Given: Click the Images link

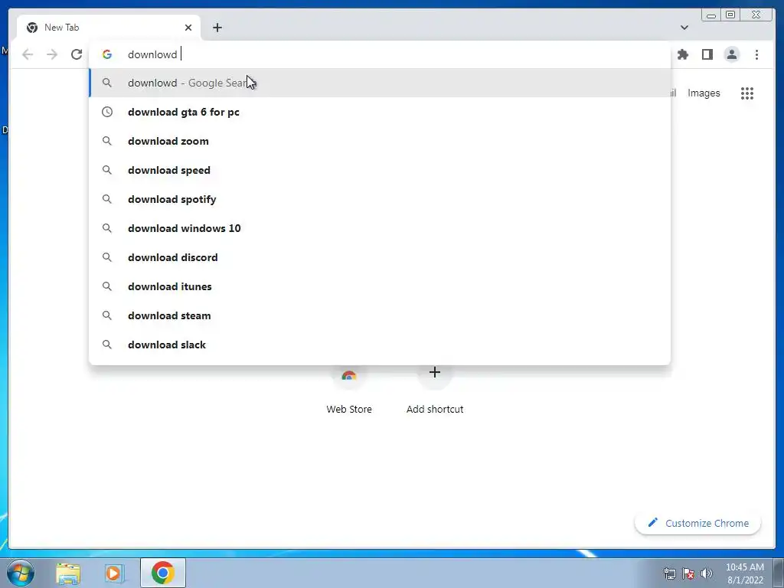Looking at the screenshot, I should [x=704, y=93].
